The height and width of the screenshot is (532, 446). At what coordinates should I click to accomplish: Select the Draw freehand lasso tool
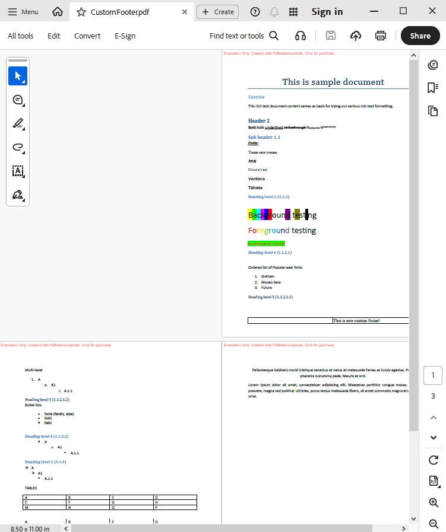[18, 147]
